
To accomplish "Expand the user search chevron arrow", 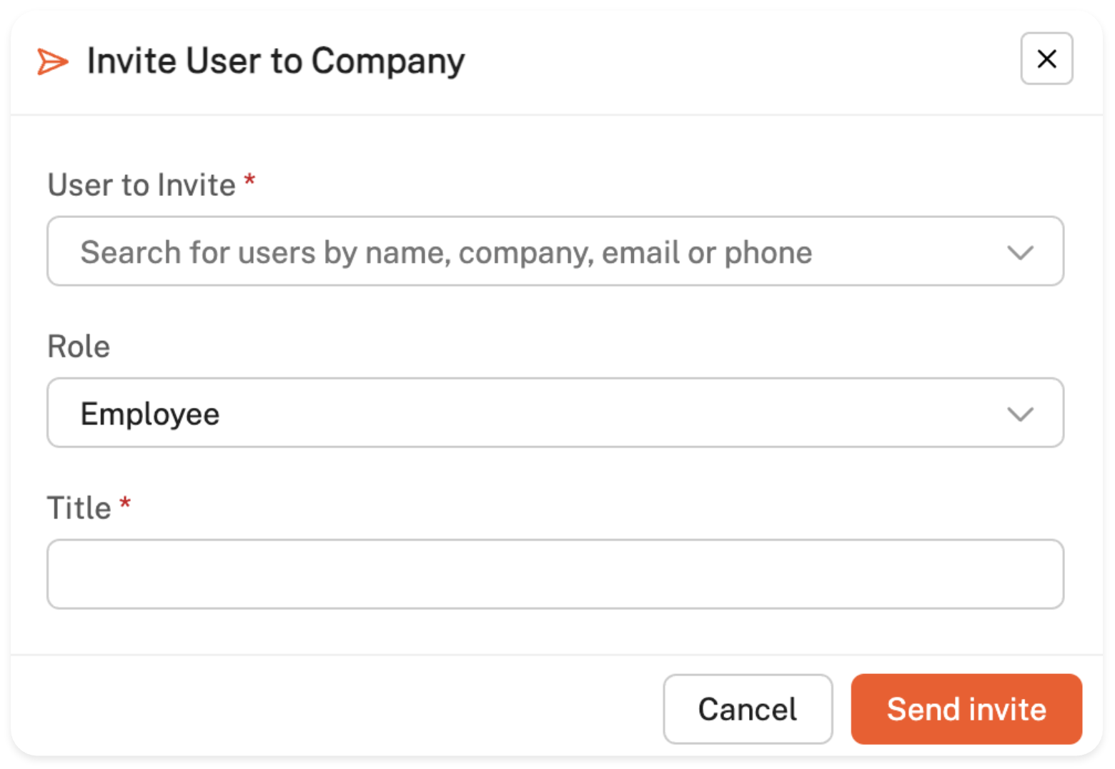I will (x=1019, y=252).
